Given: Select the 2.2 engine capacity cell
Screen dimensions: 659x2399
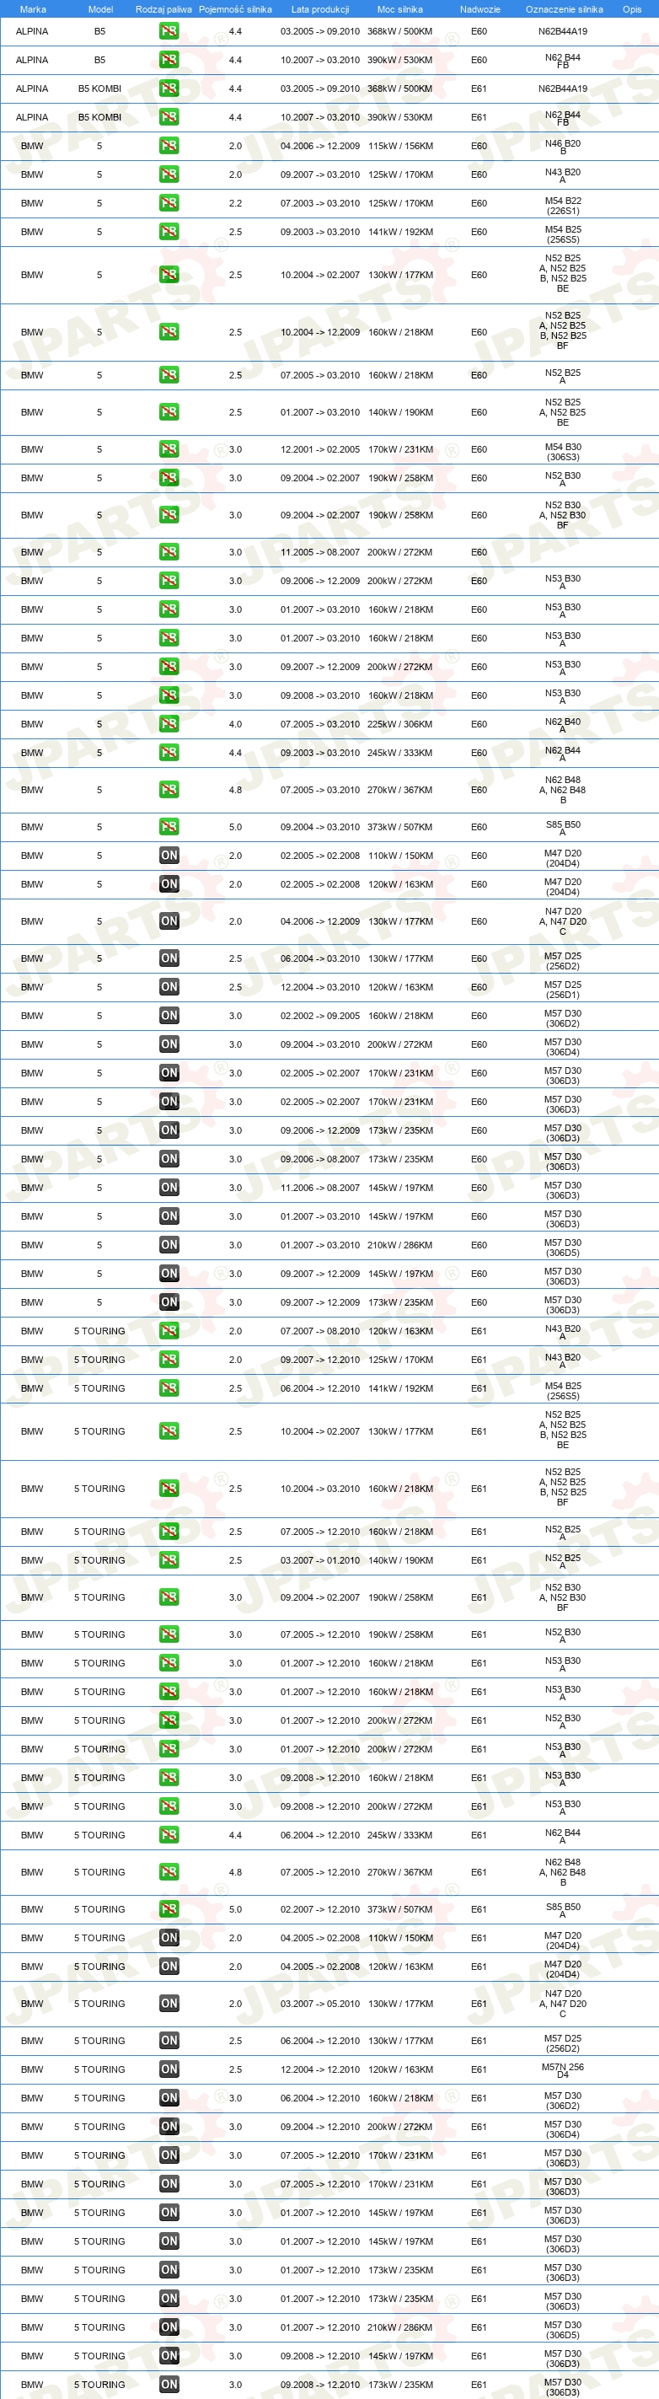Looking at the screenshot, I should (x=235, y=203).
